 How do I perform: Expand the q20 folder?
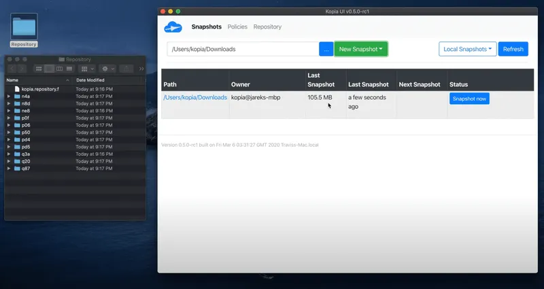(9, 161)
